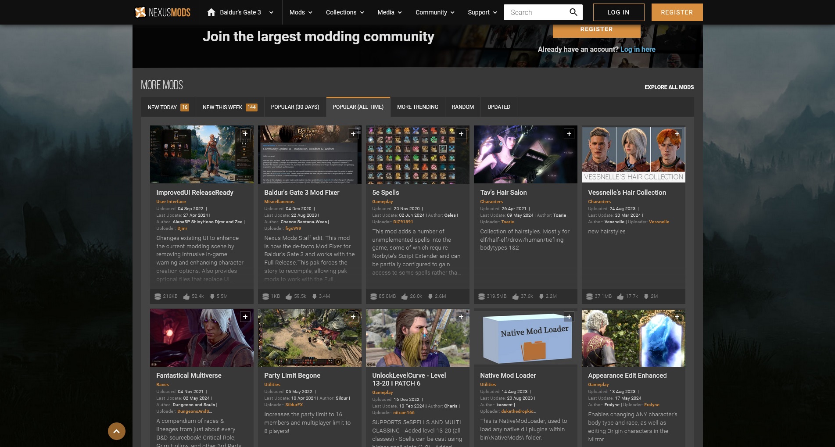Click the home icon beside Baldur's Gate 3
Viewport: 835px width, 447px height.
coord(211,12)
